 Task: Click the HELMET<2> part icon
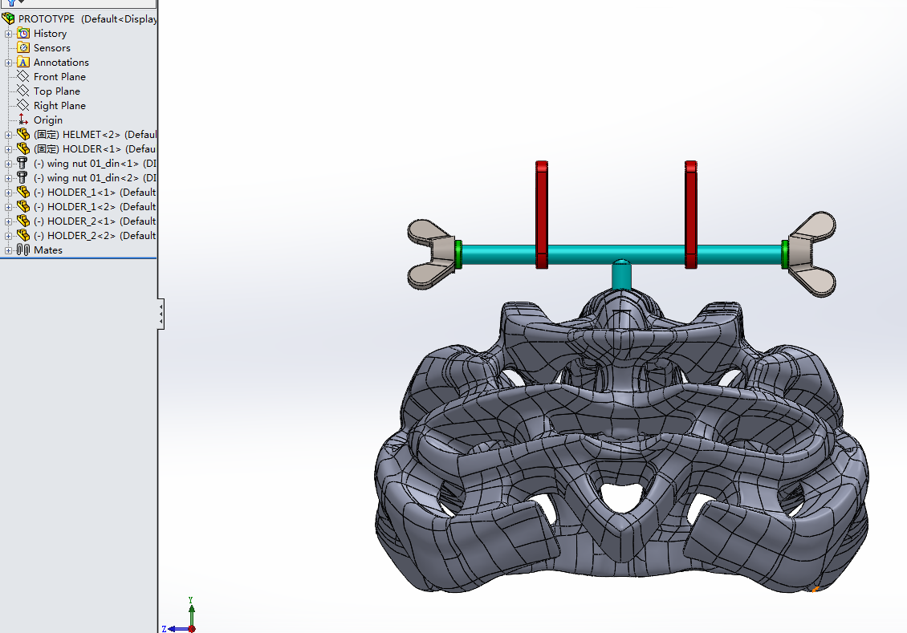click(x=23, y=134)
